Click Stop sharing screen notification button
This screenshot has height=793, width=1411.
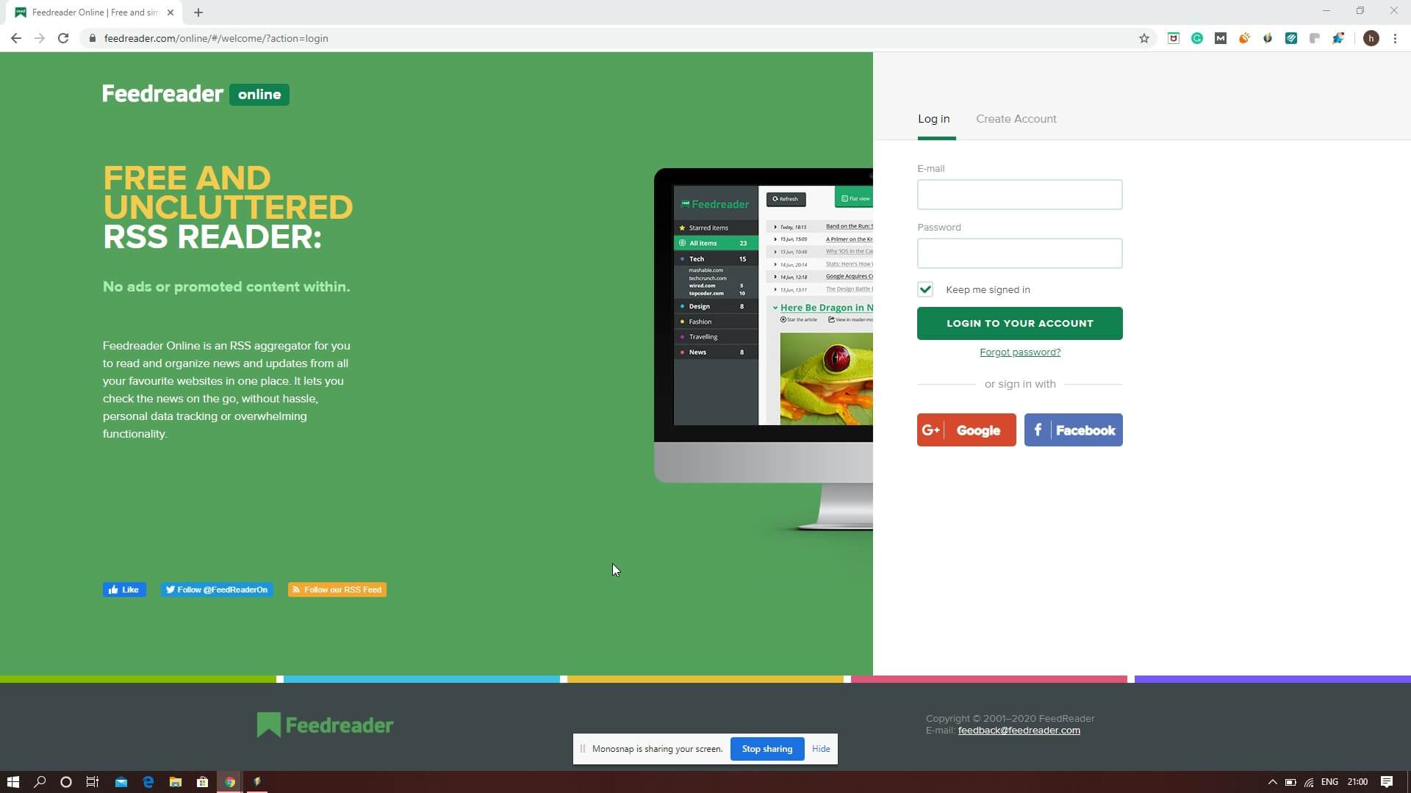click(x=766, y=748)
